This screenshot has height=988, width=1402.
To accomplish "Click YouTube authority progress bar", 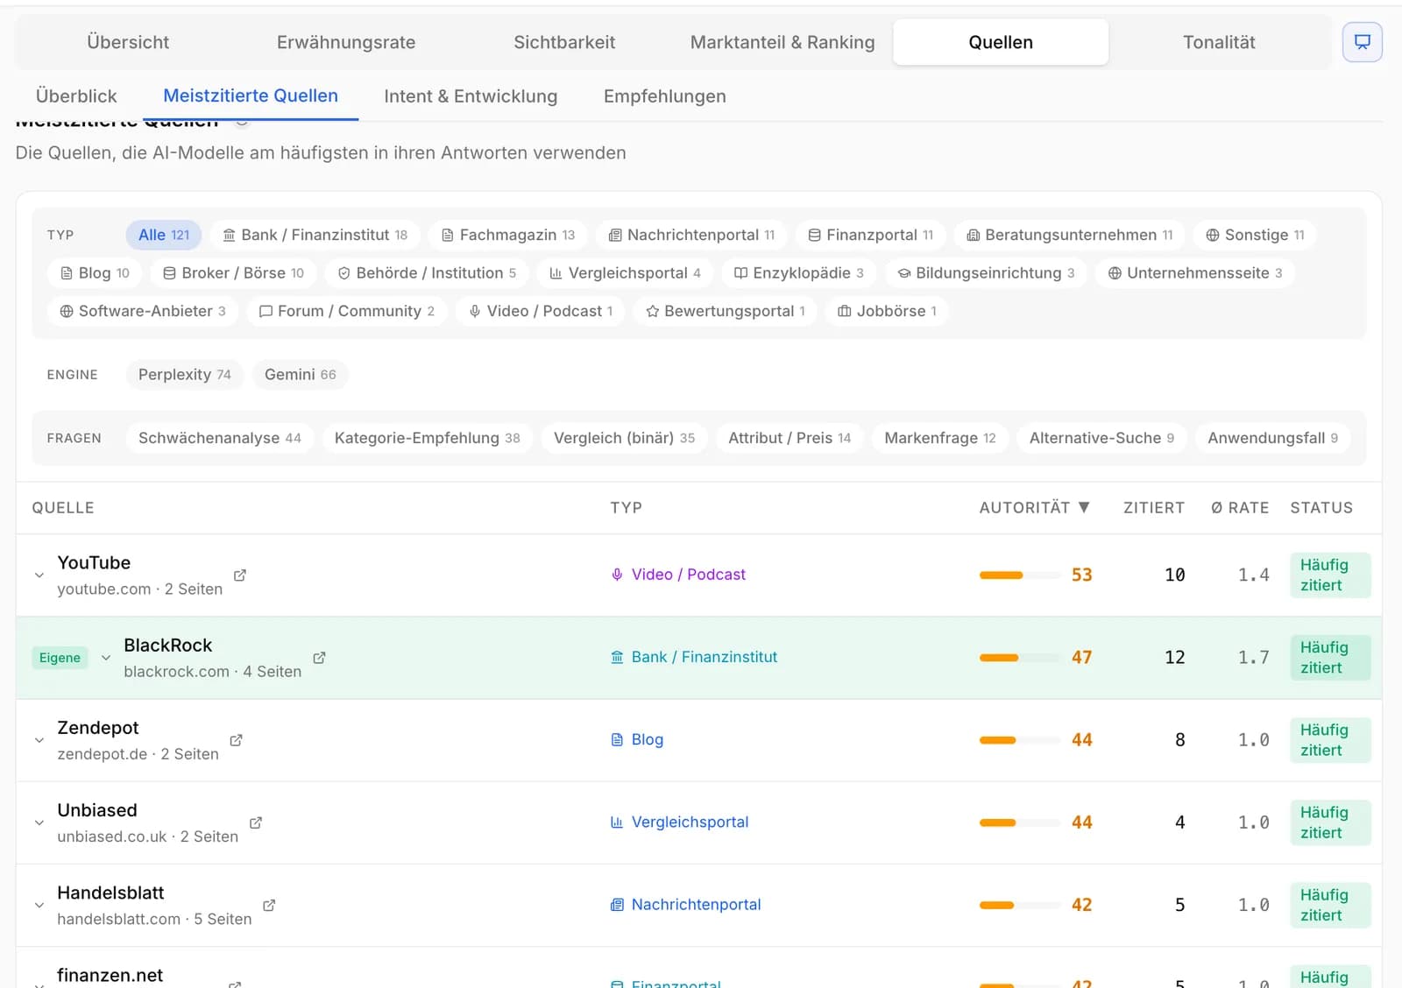I will [x=1020, y=575].
